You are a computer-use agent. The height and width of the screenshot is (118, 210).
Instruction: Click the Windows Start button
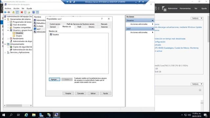(4, 115)
